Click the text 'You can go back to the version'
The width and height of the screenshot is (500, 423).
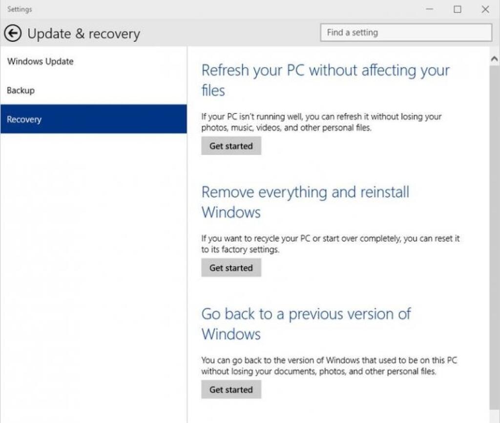[329, 365]
